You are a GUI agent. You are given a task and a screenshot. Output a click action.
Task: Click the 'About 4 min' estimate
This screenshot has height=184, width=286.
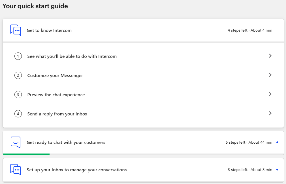point(261,30)
